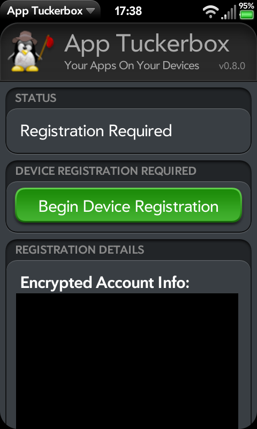The height and width of the screenshot is (429, 257).
Task: Click the cellular signal bars icon
Action: point(229,13)
